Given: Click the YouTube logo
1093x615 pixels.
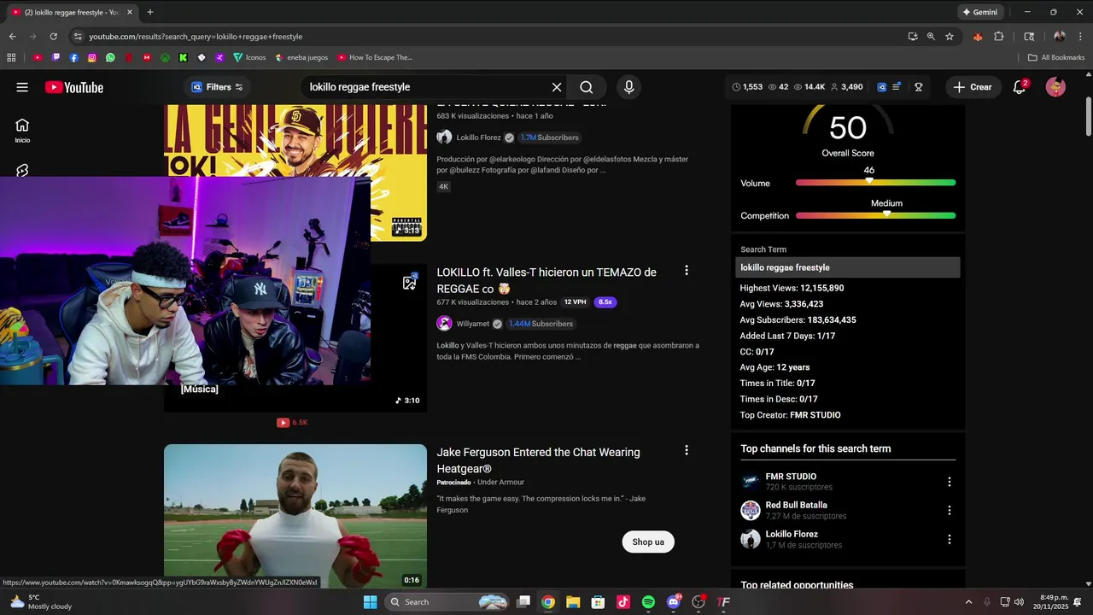Looking at the screenshot, I should 74,87.
